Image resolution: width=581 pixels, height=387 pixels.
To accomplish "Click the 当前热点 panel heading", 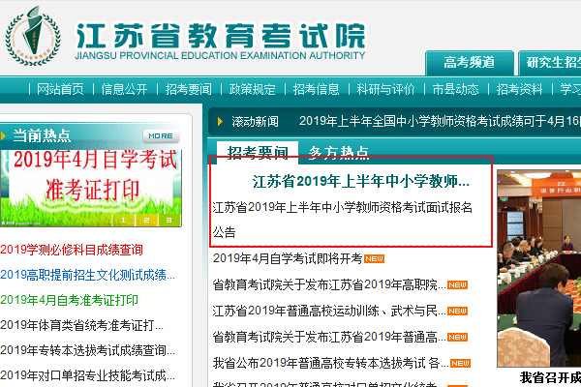I will [42, 135].
